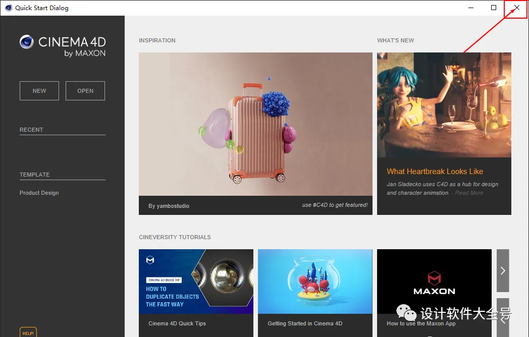
Task: Click the HELP! badge icon
Action: click(x=28, y=332)
